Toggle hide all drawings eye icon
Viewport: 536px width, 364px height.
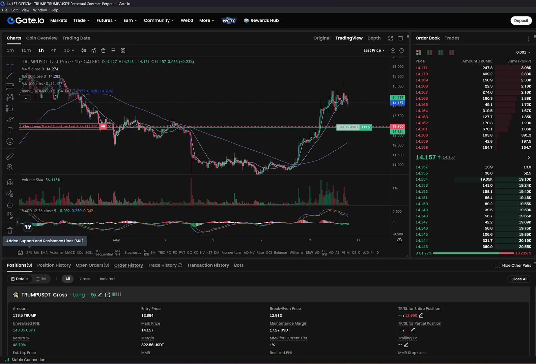[x=10, y=215]
